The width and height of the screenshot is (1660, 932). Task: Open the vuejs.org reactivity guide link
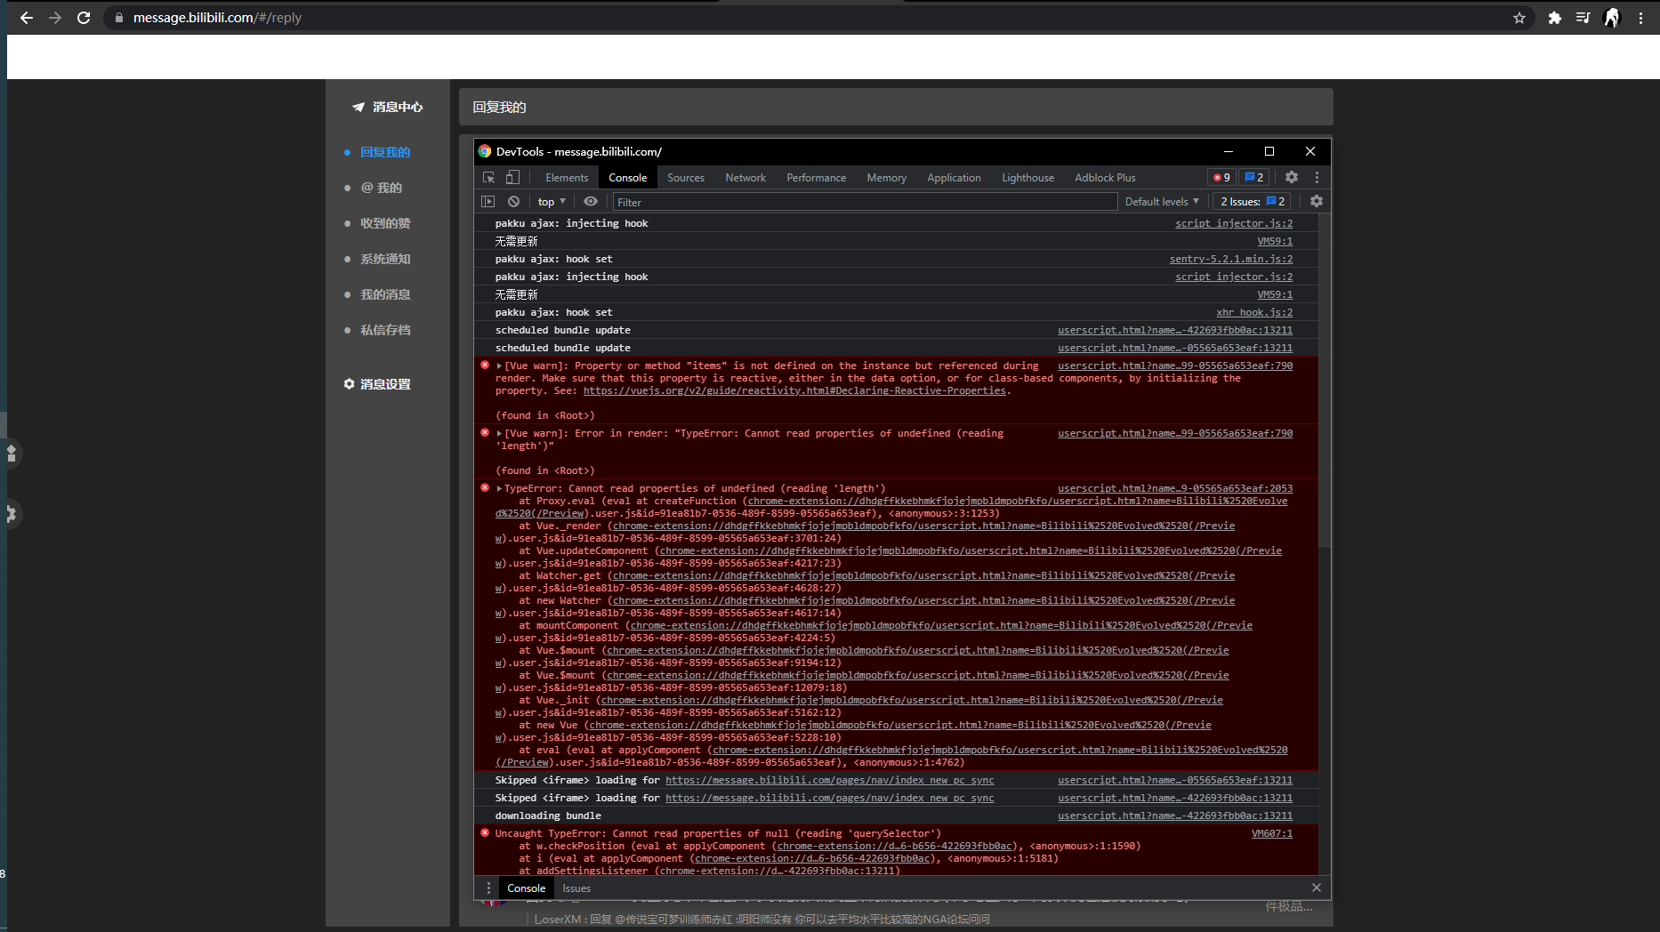click(x=794, y=391)
